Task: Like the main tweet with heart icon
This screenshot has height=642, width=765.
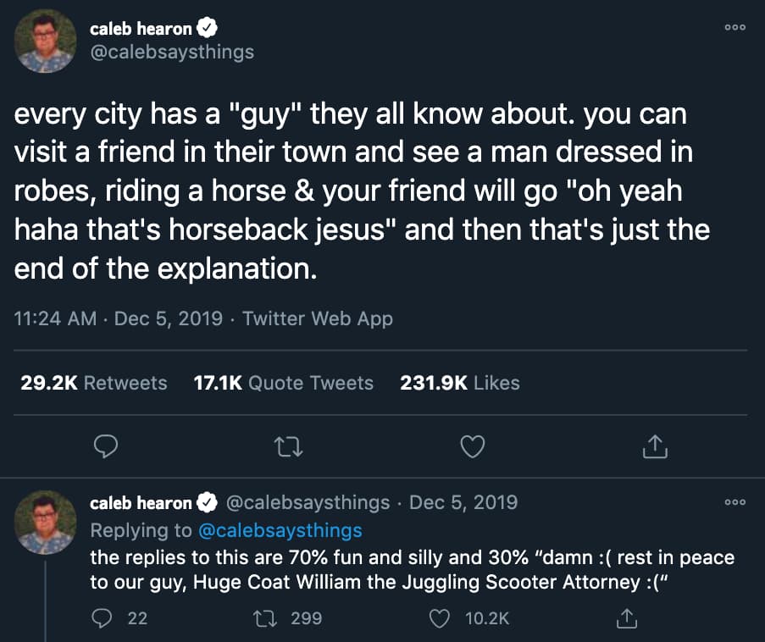Action: click(x=472, y=446)
